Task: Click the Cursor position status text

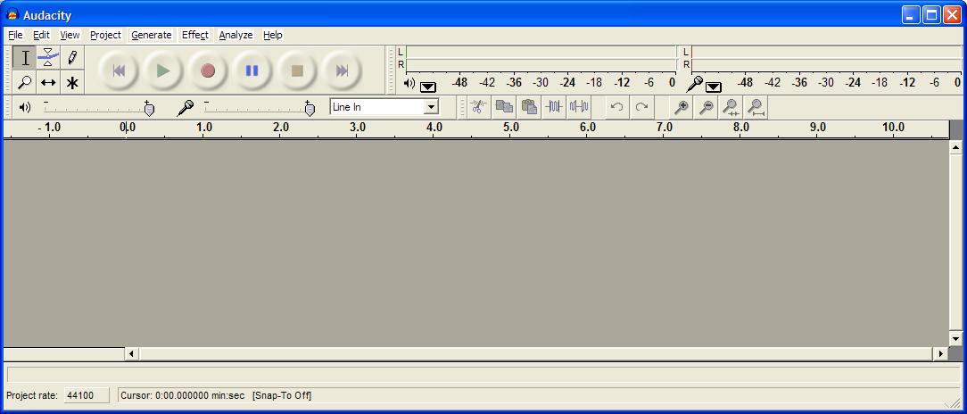Action: (183, 395)
